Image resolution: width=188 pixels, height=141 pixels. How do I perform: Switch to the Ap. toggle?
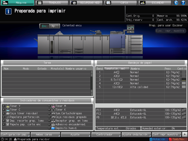(55, 26)
